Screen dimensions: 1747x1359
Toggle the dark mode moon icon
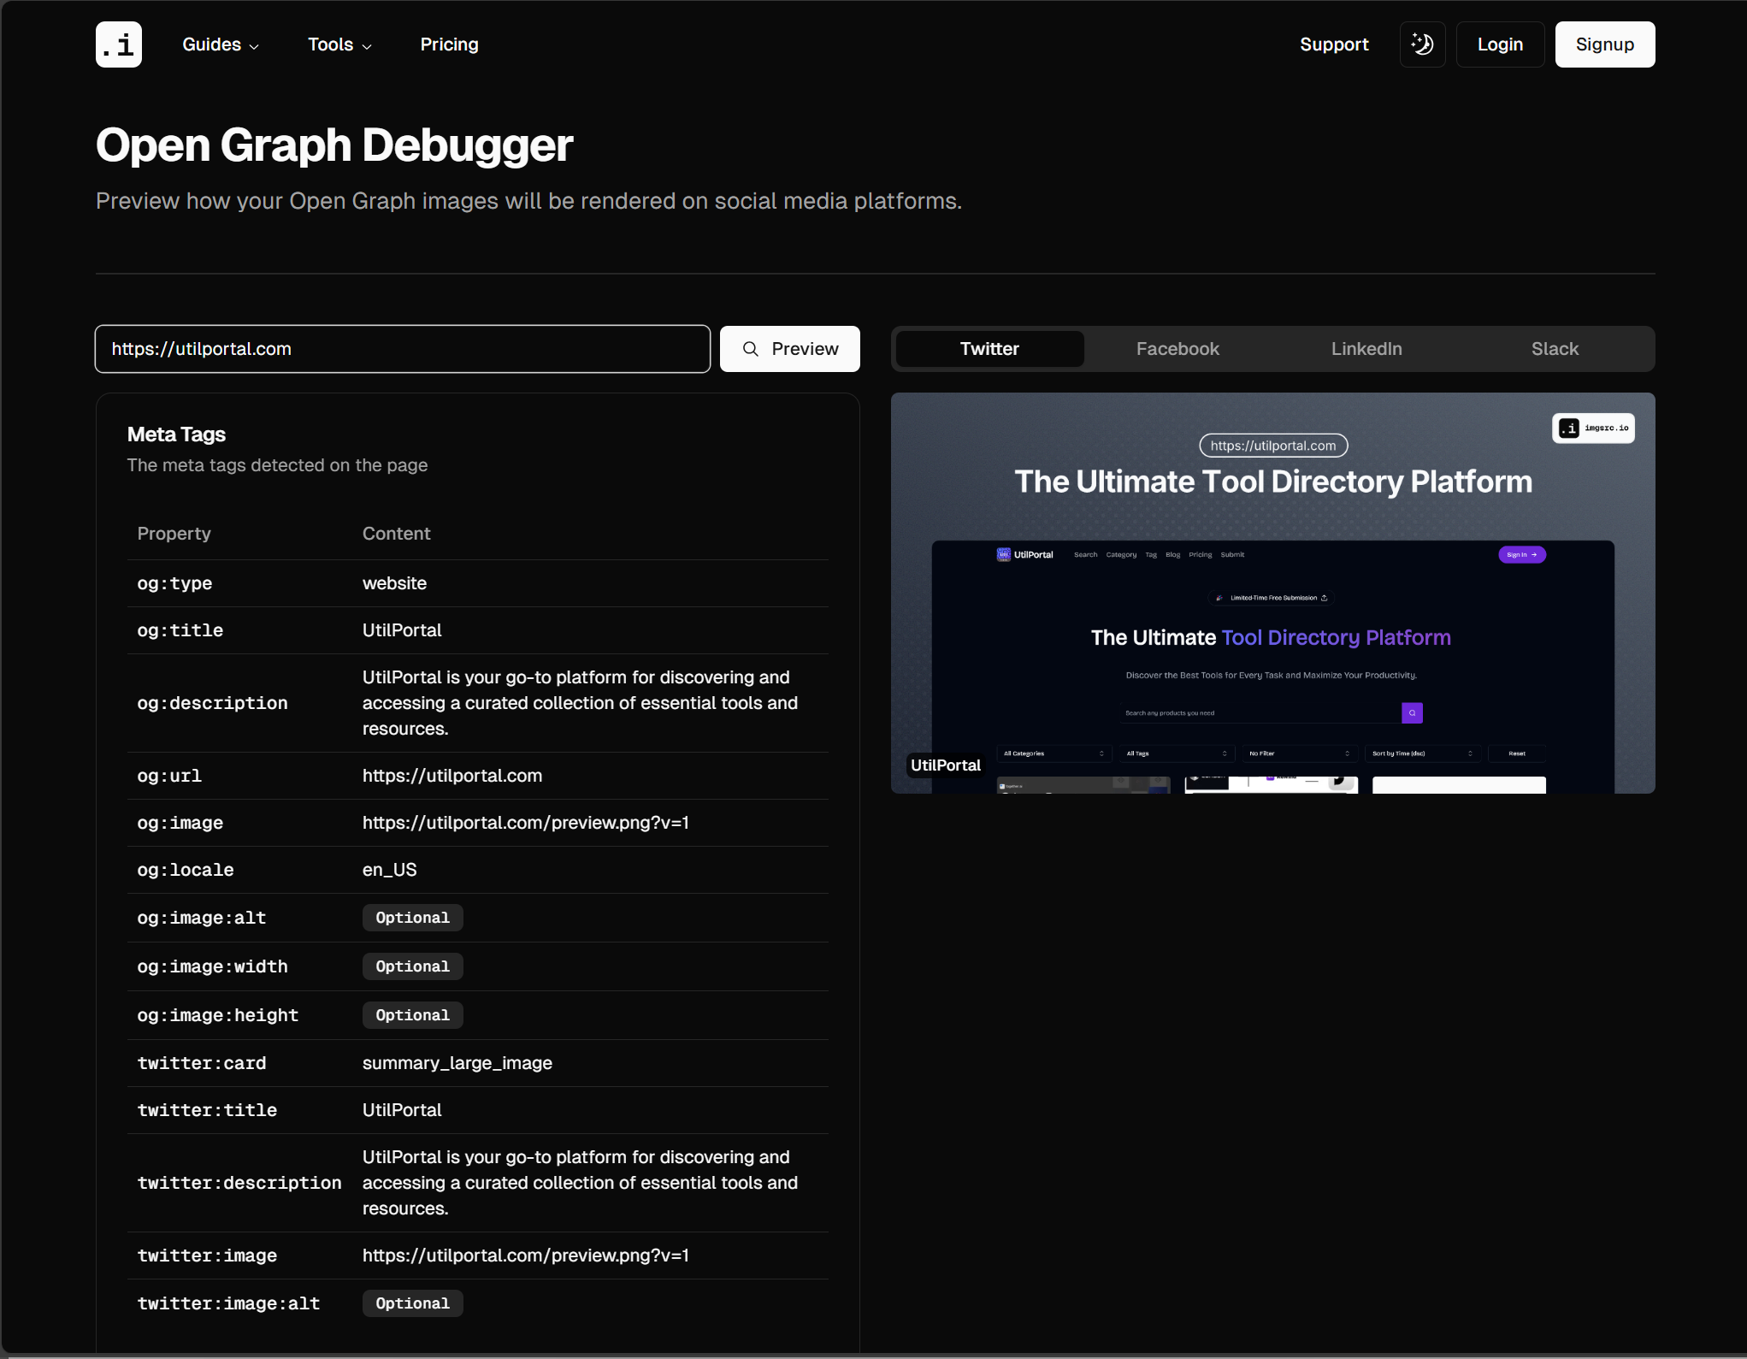click(x=1422, y=44)
